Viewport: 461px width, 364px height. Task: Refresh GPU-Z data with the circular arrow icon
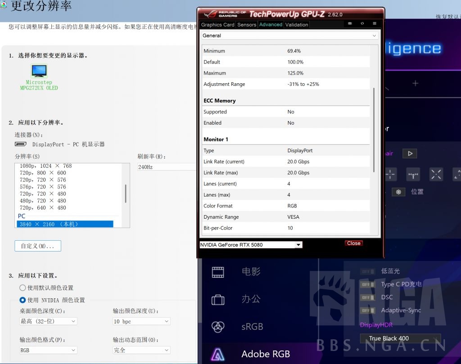click(362, 23)
